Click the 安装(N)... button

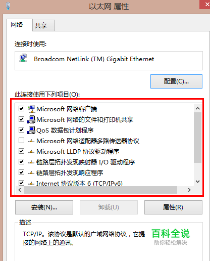click(x=44, y=207)
